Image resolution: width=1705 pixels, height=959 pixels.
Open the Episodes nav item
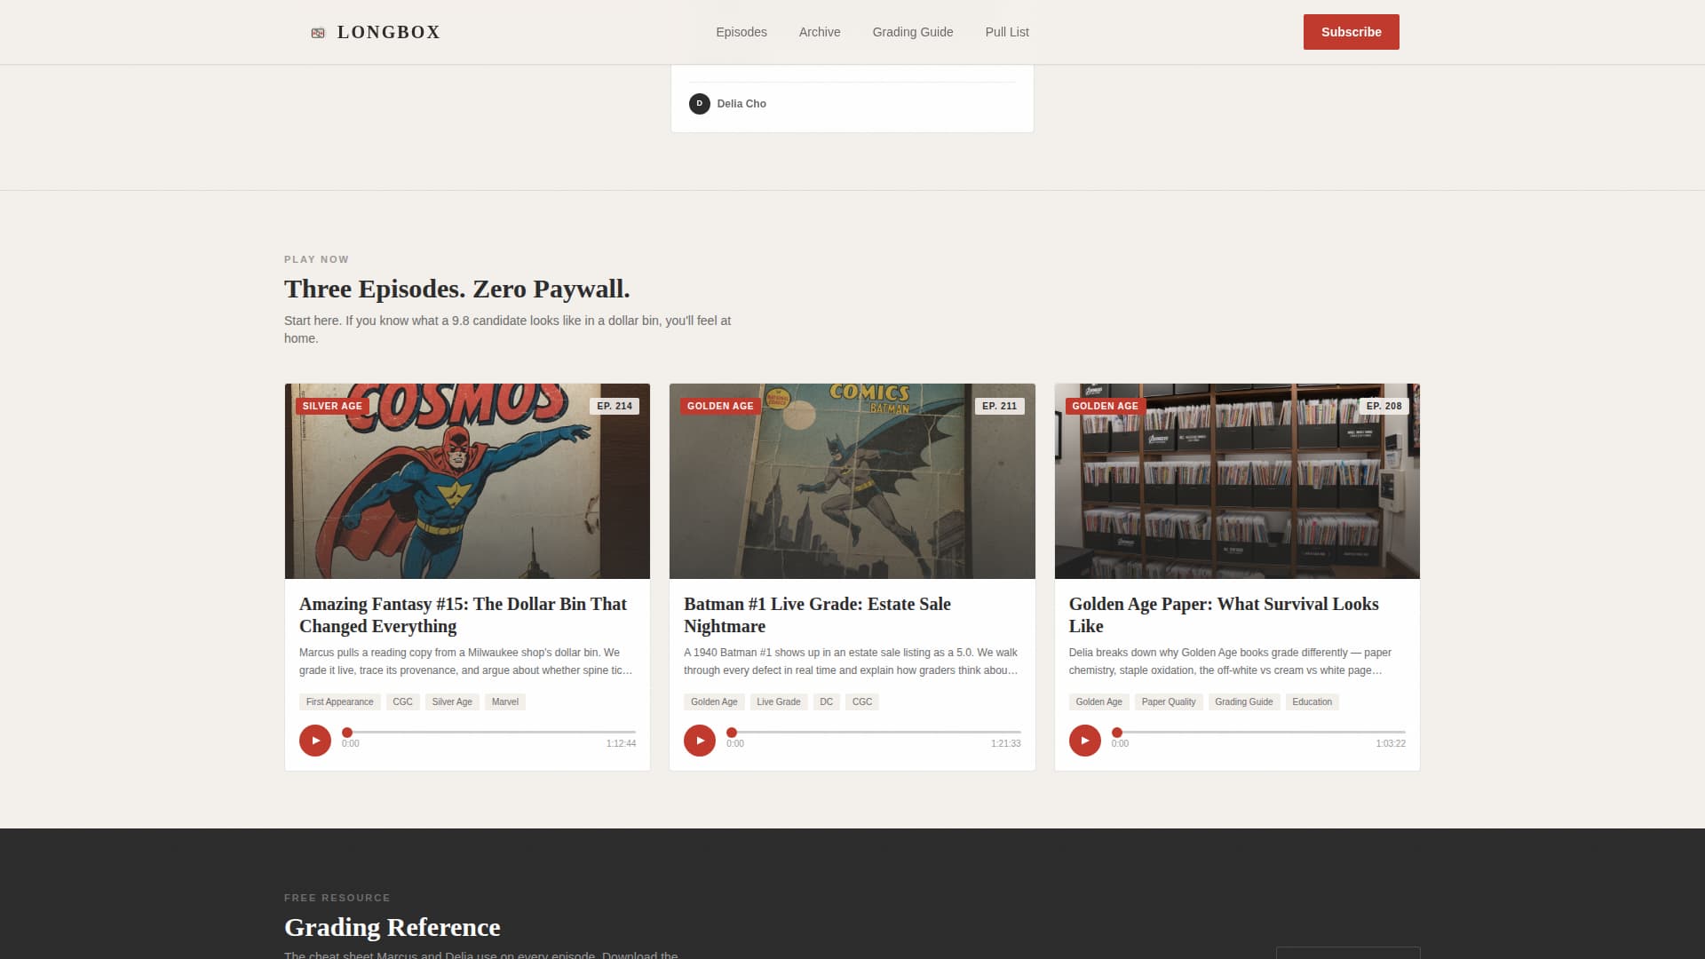click(x=741, y=32)
